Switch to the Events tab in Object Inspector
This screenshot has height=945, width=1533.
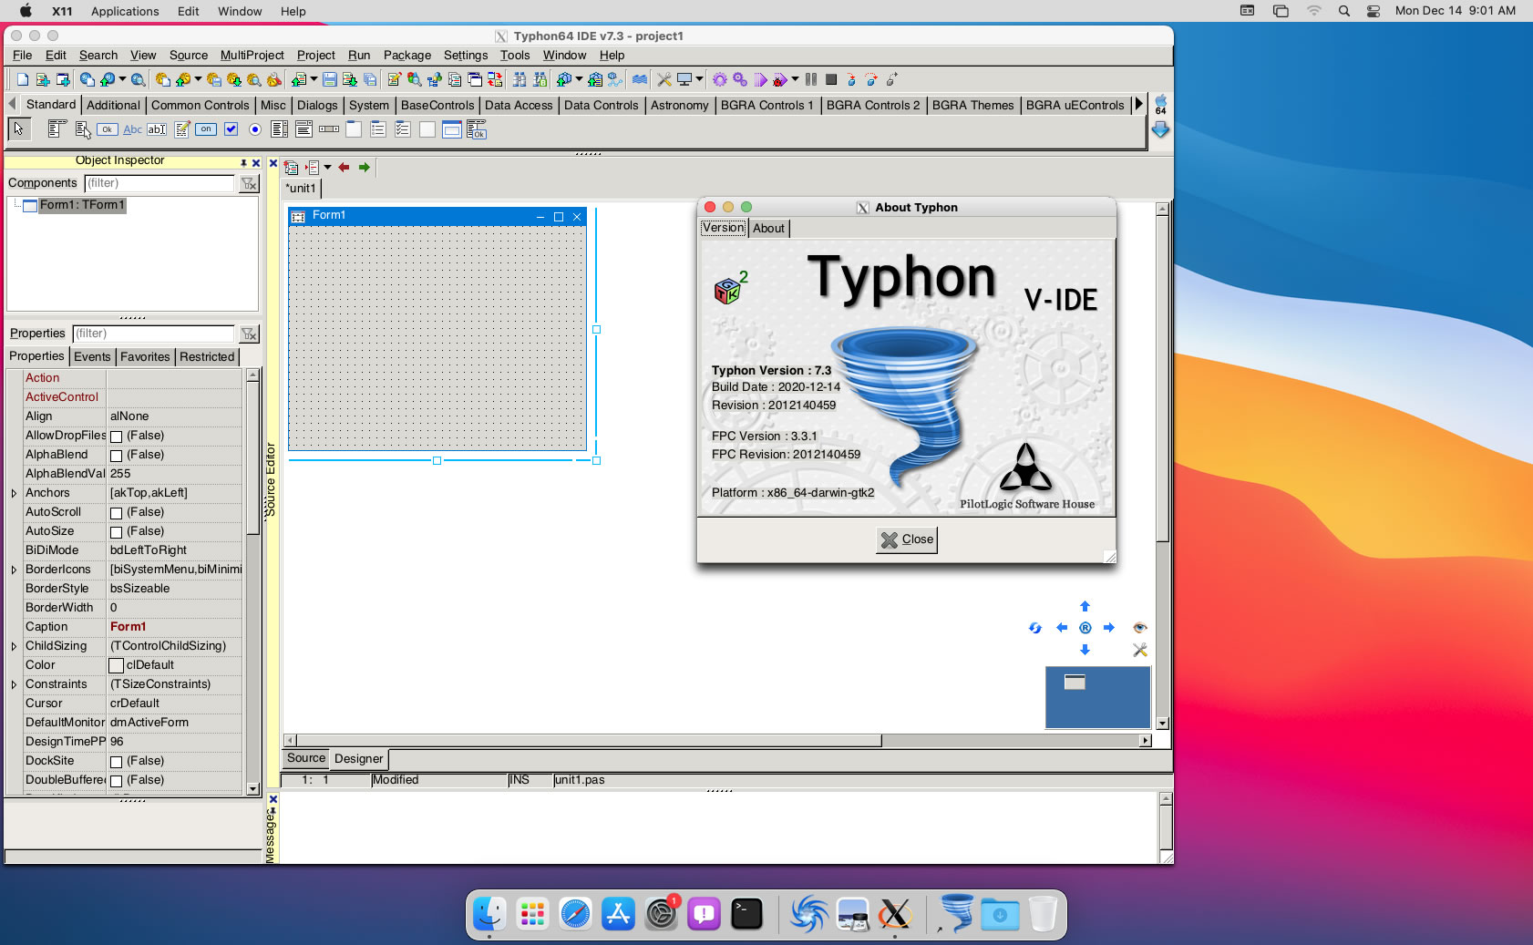click(x=92, y=356)
